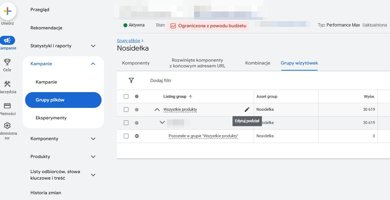This screenshot has width=390, height=200.
Task: Click the Dodaj filtr input field
Action: pyautogui.click(x=161, y=81)
